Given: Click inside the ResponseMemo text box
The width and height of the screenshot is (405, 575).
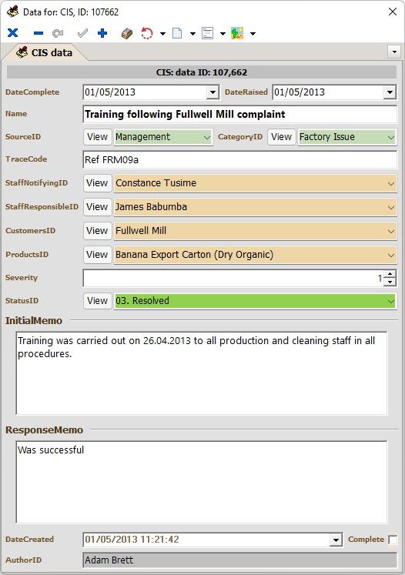Looking at the screenshot, I should tap(202, 482).
